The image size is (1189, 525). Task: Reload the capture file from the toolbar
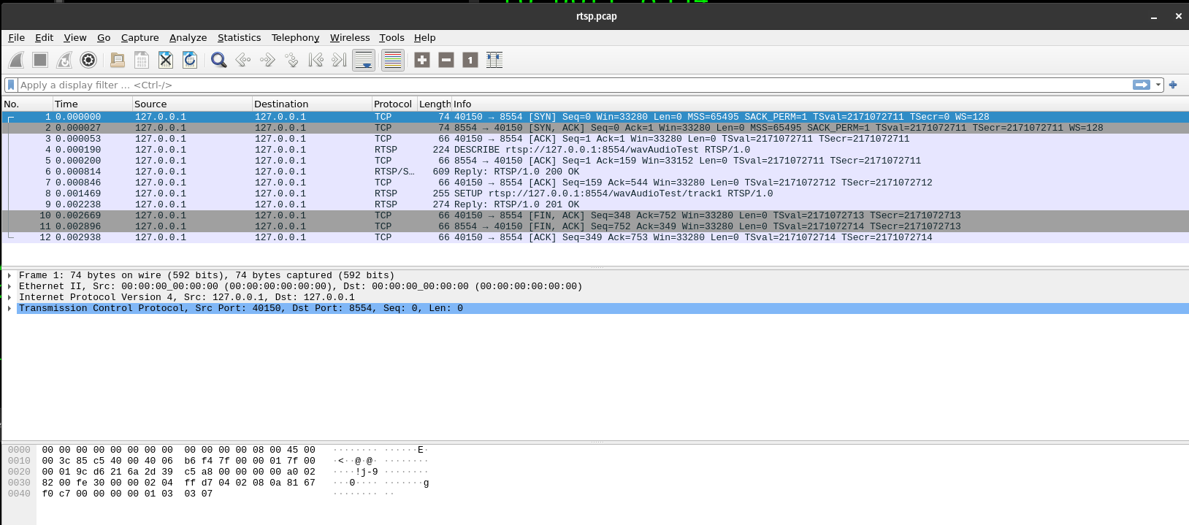(190, 61)
